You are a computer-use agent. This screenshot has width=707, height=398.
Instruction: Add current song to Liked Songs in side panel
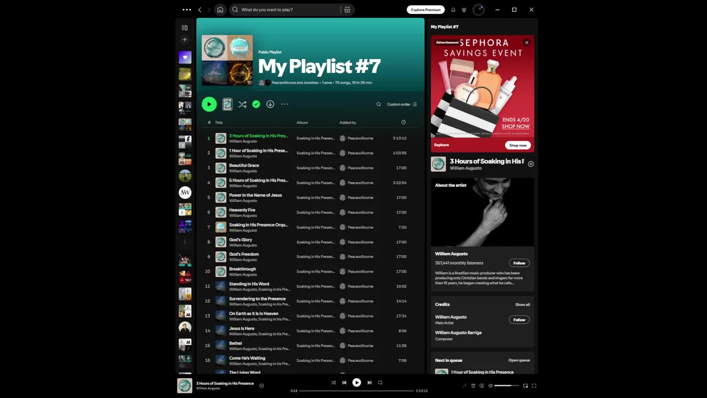(531, 164)
